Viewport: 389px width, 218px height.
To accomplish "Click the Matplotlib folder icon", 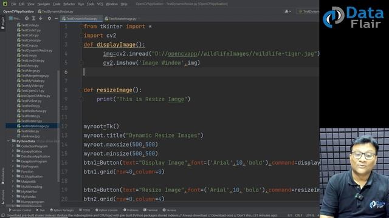I will (x=18, y=182).
